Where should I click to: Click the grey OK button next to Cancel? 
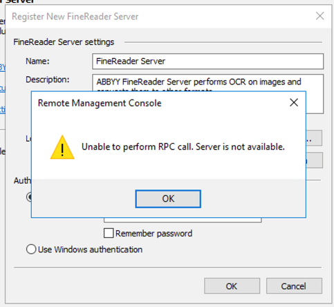coord(232,286)
